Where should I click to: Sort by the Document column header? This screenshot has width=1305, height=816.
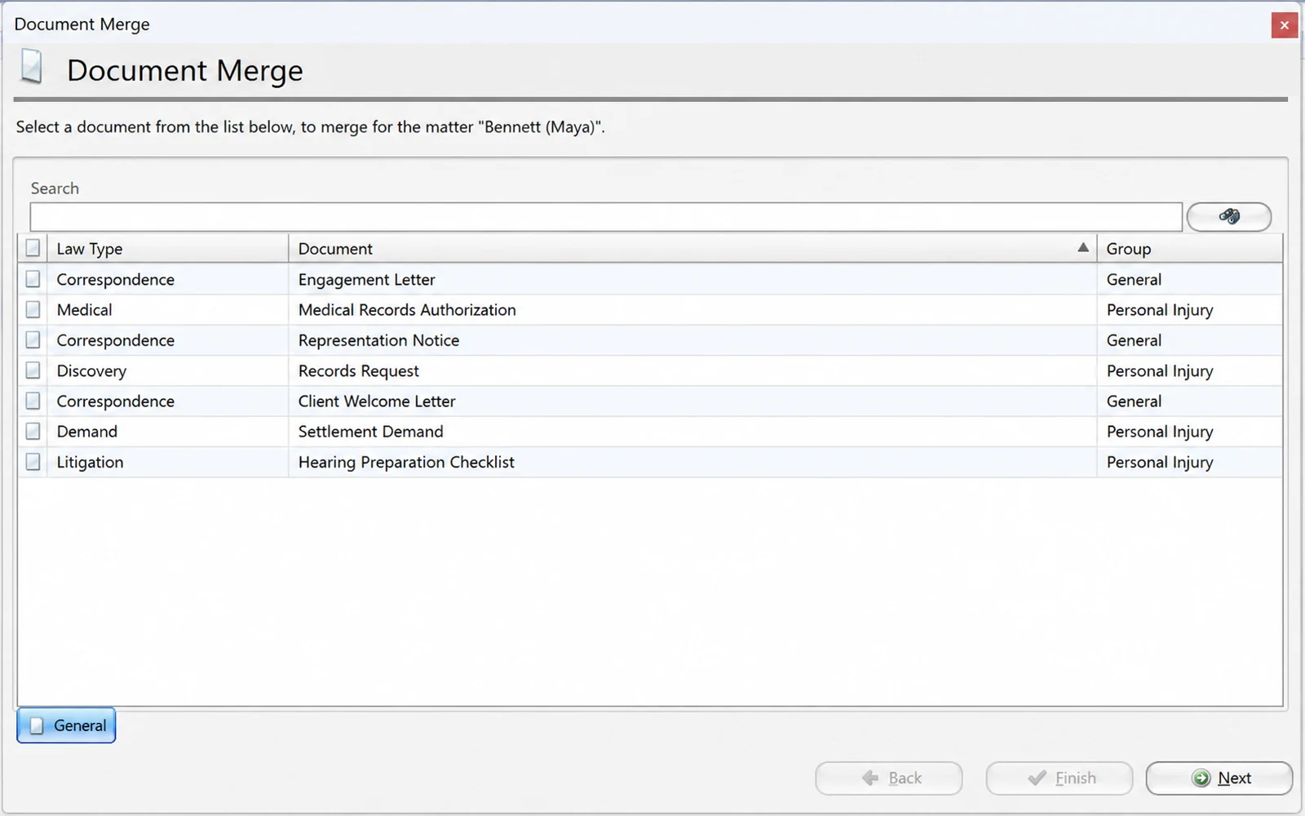pos(692,248)
